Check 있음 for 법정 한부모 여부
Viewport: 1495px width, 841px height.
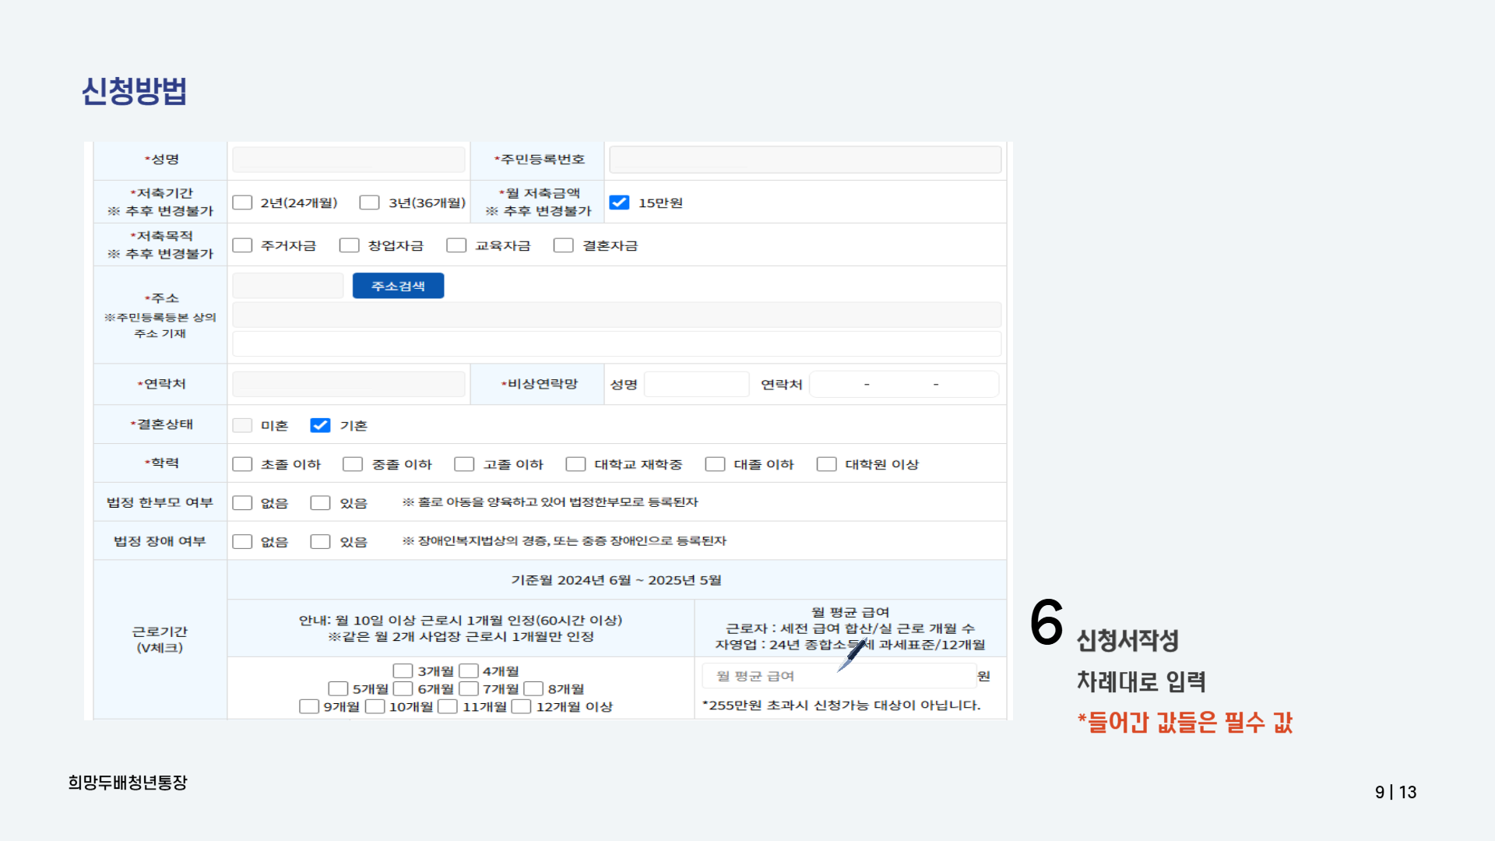[320, 503]
